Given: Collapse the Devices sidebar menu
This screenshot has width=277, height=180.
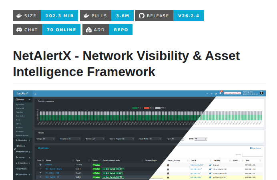Looking at the screenshot, I should [x=23, y=100].
